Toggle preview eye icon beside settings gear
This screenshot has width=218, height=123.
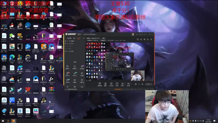click(x=139, y=84)
